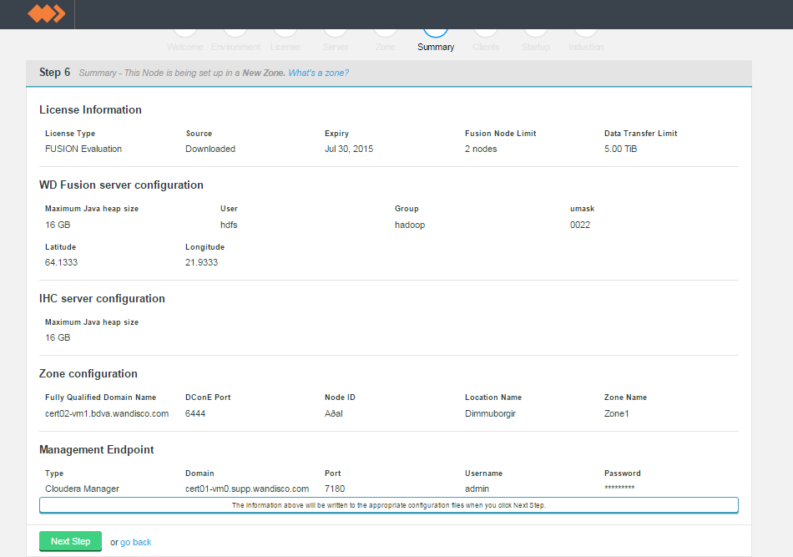Click the "Data Transfer Limit" label
This screenshot has width=793, height=557.
click(641, 133)
